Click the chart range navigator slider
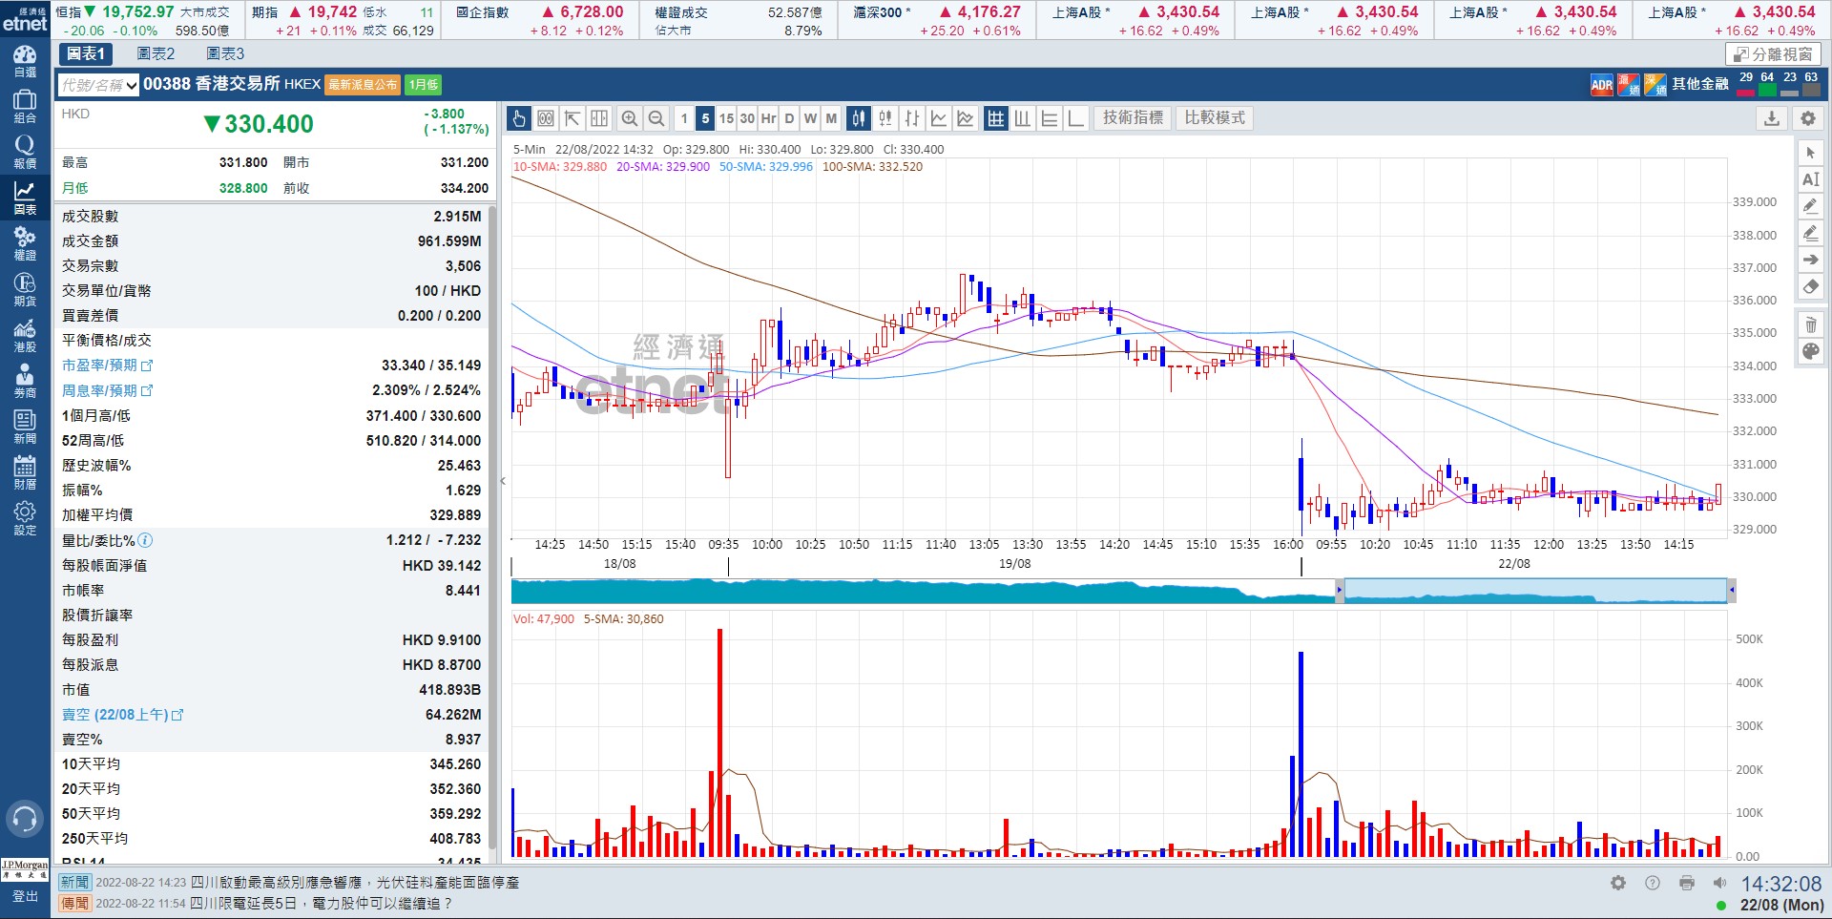Screen dimensions: 1832x919 point(1534,592)
